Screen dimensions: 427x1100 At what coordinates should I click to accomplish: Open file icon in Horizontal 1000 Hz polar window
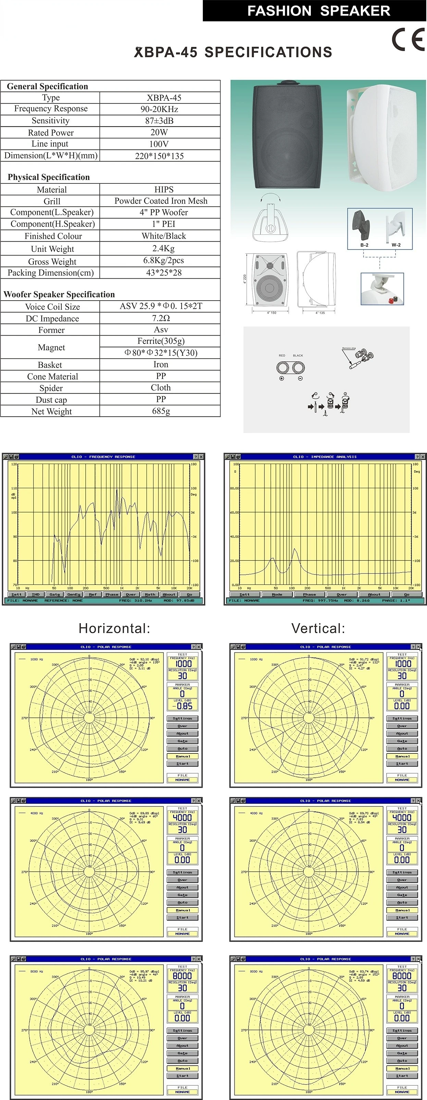(x=14, y=647)
